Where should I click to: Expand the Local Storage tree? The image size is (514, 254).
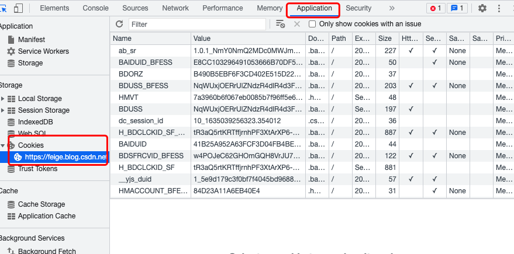pyautogui.click(x=2, y=99)
